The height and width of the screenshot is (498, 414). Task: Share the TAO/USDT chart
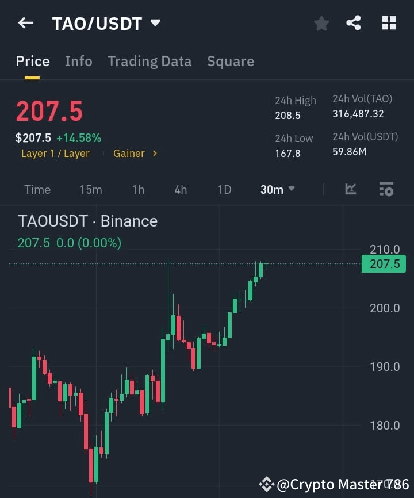(354, 23)
